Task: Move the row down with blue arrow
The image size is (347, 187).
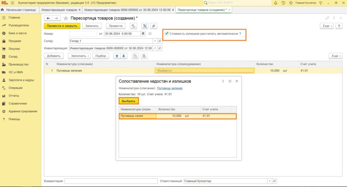Action: (124, 56)
